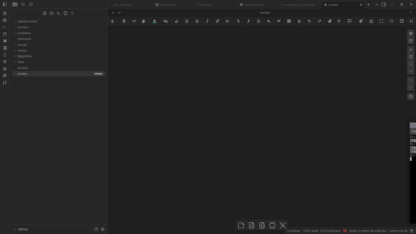416x234 pixels.
Task: Insert a table from the toolbar
Action: [x=289, y=21]
